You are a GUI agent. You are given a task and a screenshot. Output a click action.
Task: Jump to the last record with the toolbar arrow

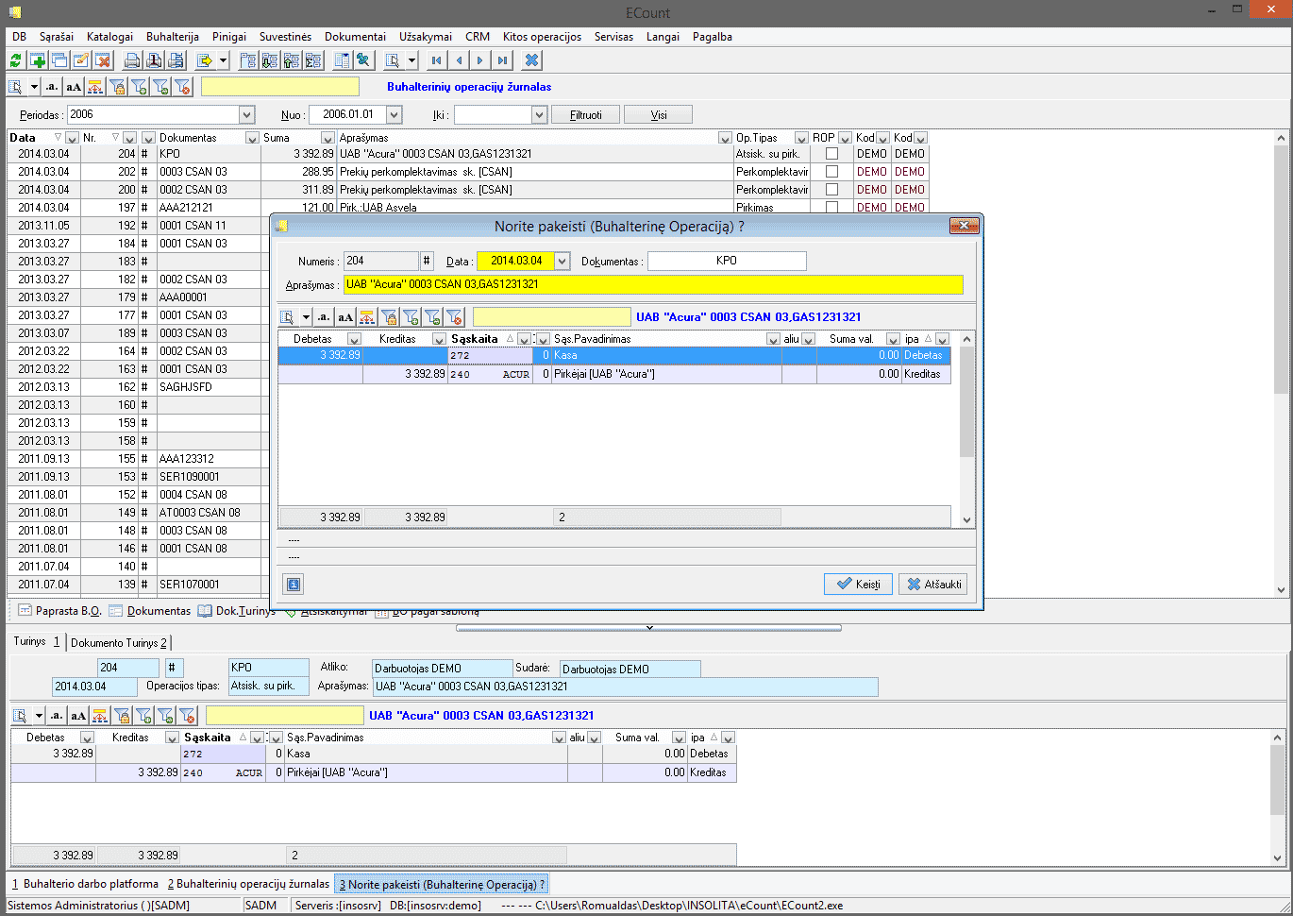tap(503, 60)
